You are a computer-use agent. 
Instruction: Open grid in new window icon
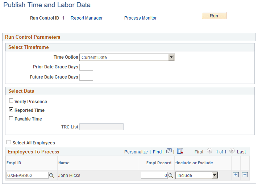pyautogui.click(x=169, y=151)
